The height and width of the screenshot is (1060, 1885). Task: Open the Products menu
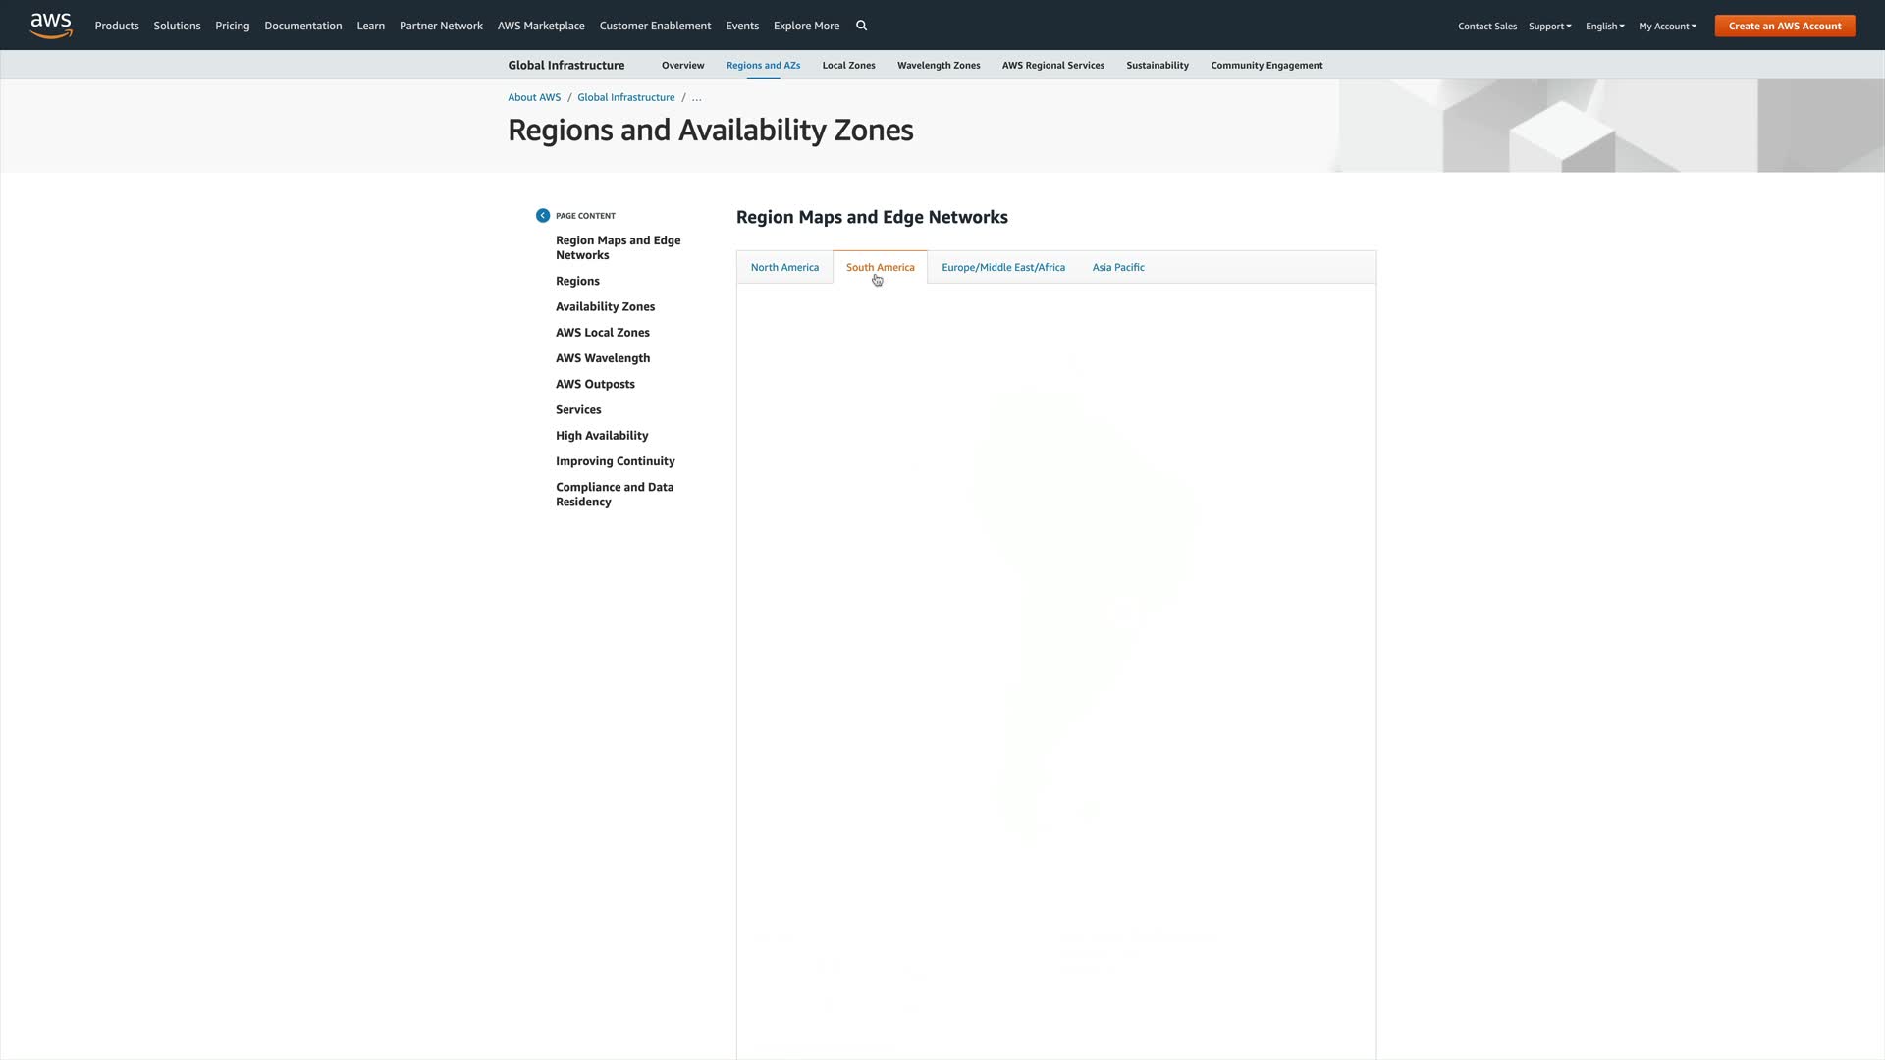(117, 26)
